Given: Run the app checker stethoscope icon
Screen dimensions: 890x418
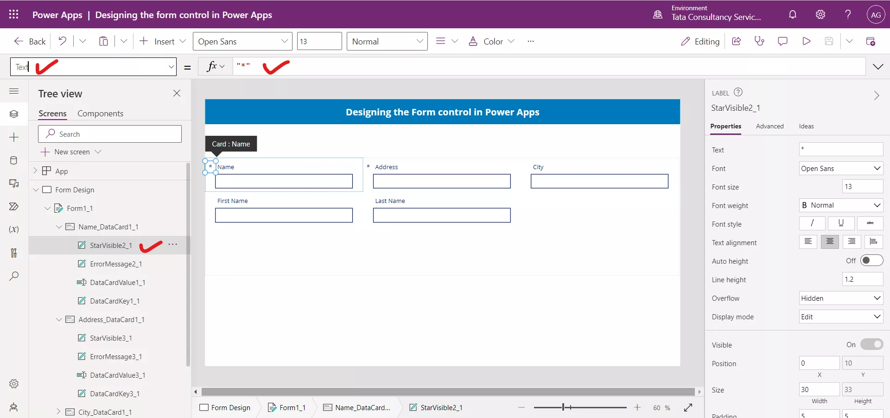Looking at the screenshot, I should [x=760, y=41].
